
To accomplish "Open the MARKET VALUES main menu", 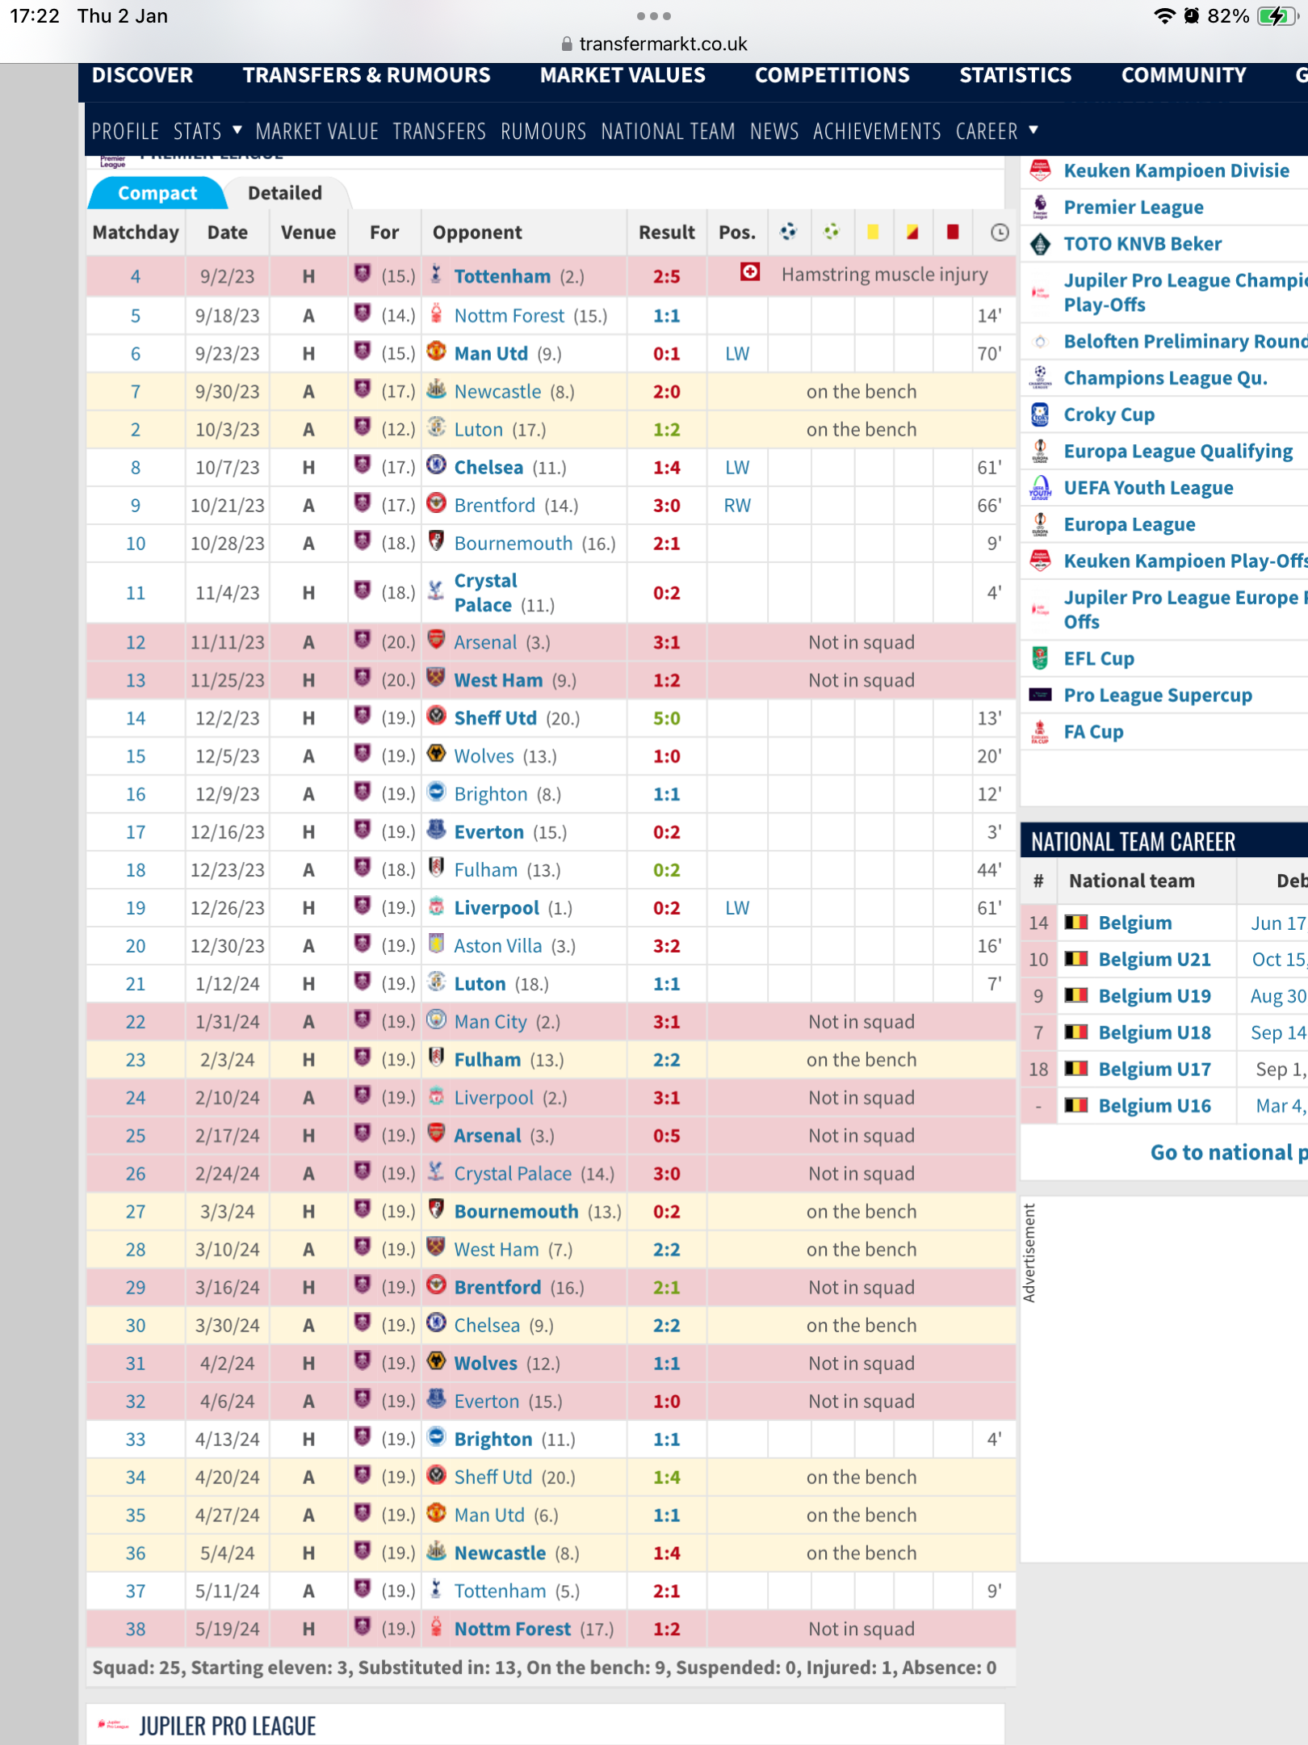I will coord(623,75).
